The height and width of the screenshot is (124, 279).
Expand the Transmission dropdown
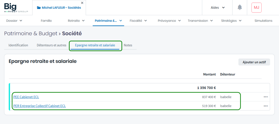point(200,21)
